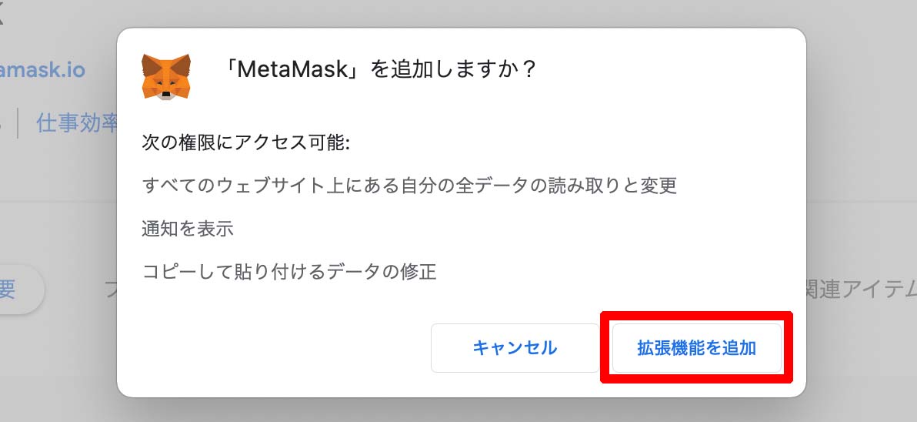Click the コピーして貼り付ける permission line
Viewport: 917px width, 422px height.
(x=289, y=272)
